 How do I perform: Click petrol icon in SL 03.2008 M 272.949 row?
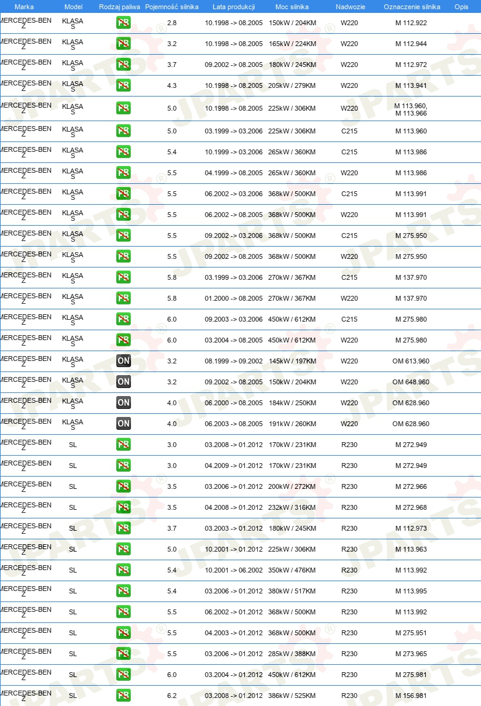tap(124, 445)
